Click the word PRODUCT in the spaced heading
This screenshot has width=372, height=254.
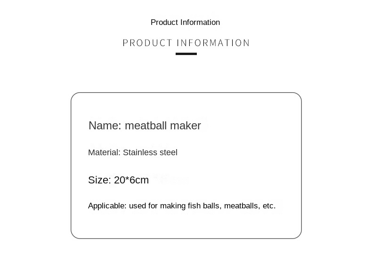pos(147,43)
